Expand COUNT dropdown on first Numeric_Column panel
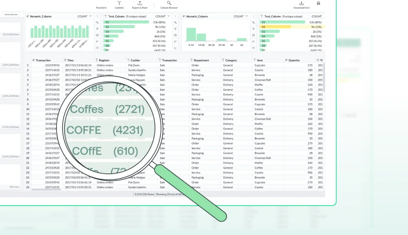408x235 pixels. [84, 16]
